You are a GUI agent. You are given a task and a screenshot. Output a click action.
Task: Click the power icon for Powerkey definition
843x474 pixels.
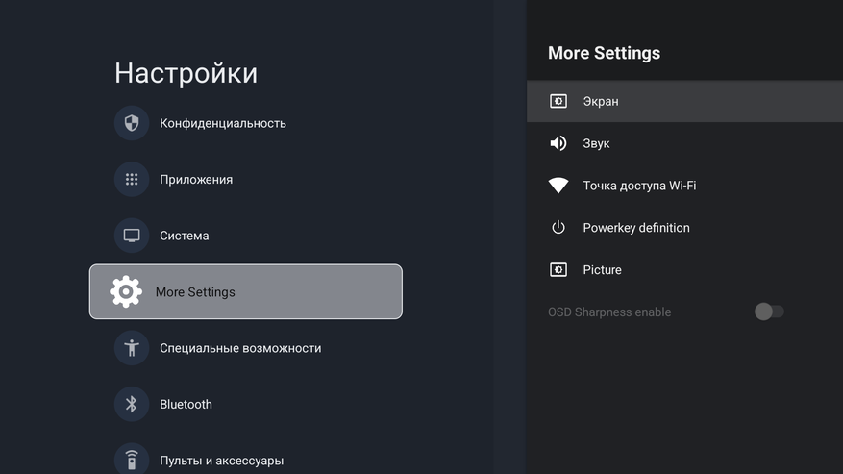coord(558,228)
